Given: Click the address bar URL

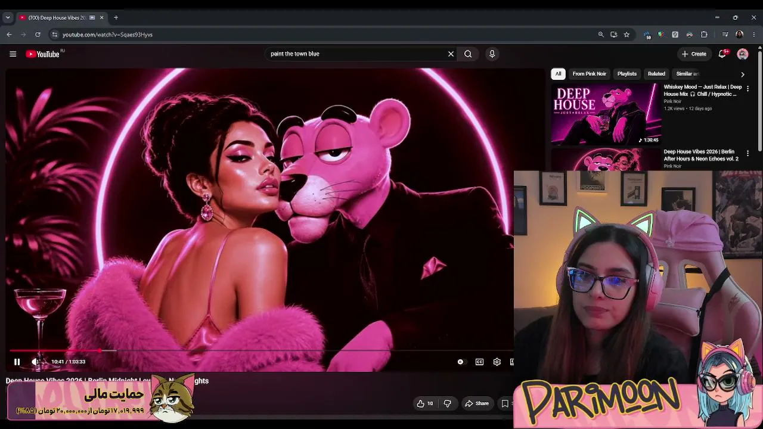Looking at the screenshot, I should coord(107,35).
